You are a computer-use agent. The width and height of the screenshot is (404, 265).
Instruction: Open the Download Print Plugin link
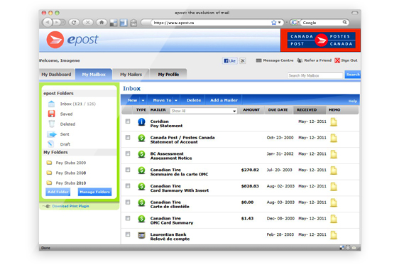point(70,206)
